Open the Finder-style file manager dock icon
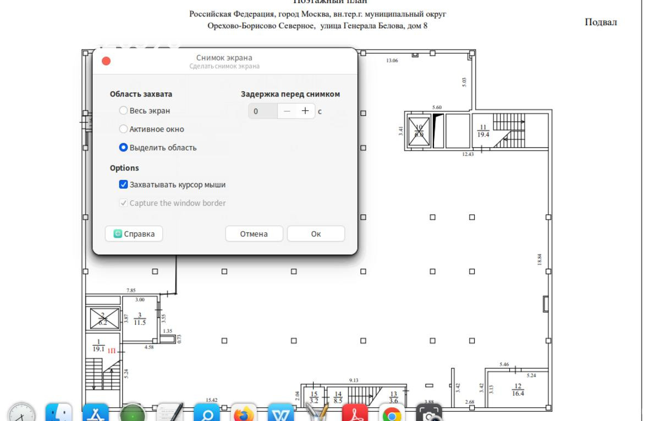 pyautogui.click(x=58, y=413)
